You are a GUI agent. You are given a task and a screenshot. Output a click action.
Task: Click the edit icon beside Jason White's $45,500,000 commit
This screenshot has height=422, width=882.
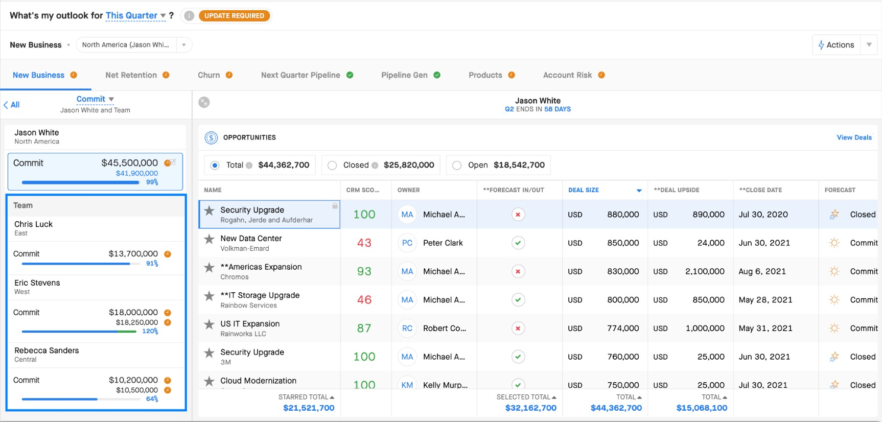pos(173,162)
